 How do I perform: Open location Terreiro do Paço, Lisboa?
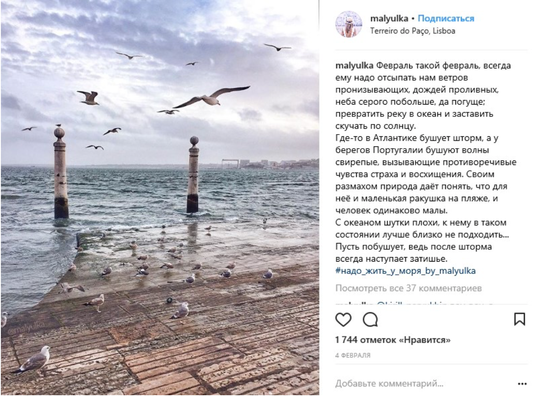click(413, 31)
